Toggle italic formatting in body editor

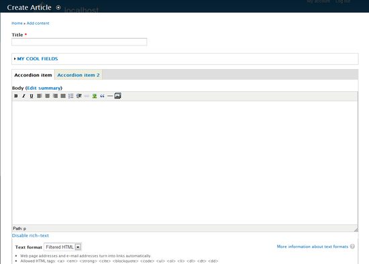23,96
